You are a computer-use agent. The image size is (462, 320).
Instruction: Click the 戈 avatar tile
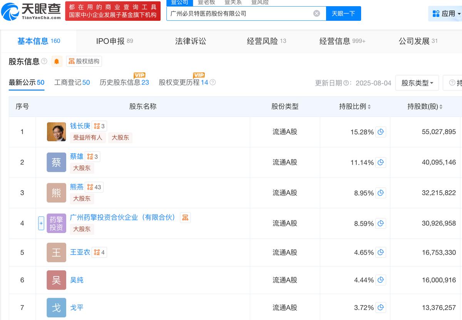coord(56,308)
